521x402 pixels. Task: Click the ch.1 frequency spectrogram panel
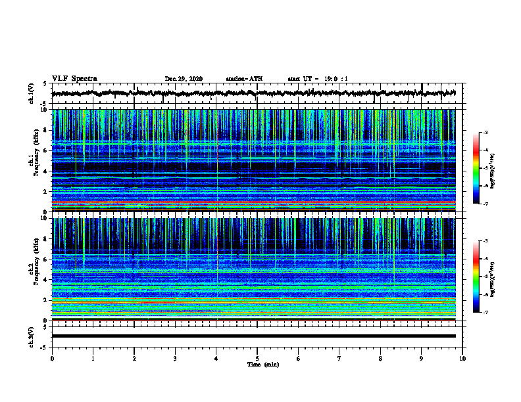coord(253,160)
